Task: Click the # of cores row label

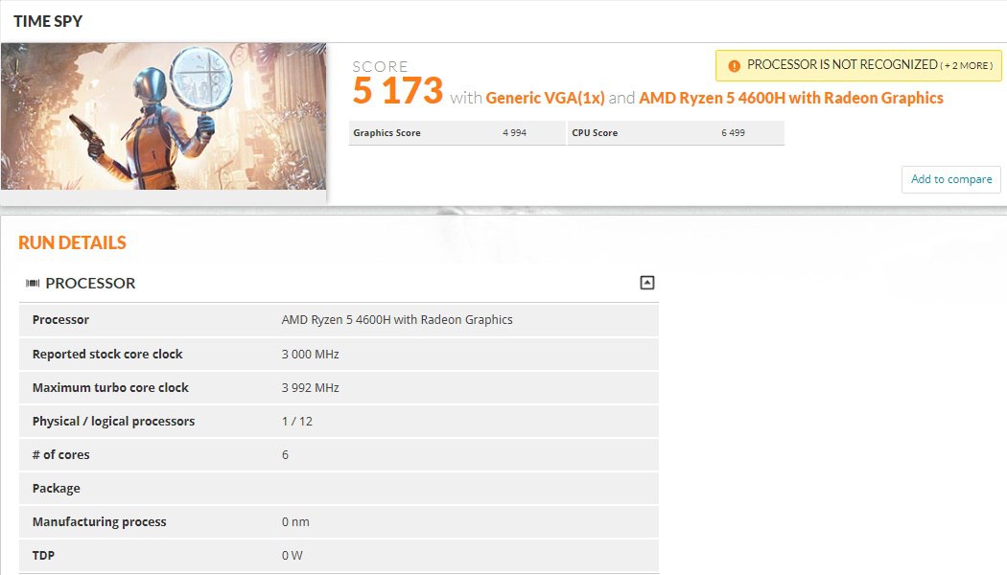Action: click(61, 454)
